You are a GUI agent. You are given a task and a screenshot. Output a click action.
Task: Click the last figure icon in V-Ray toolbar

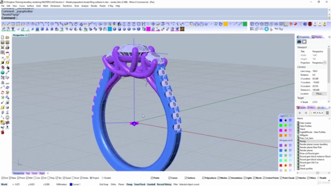coord(325,24)
